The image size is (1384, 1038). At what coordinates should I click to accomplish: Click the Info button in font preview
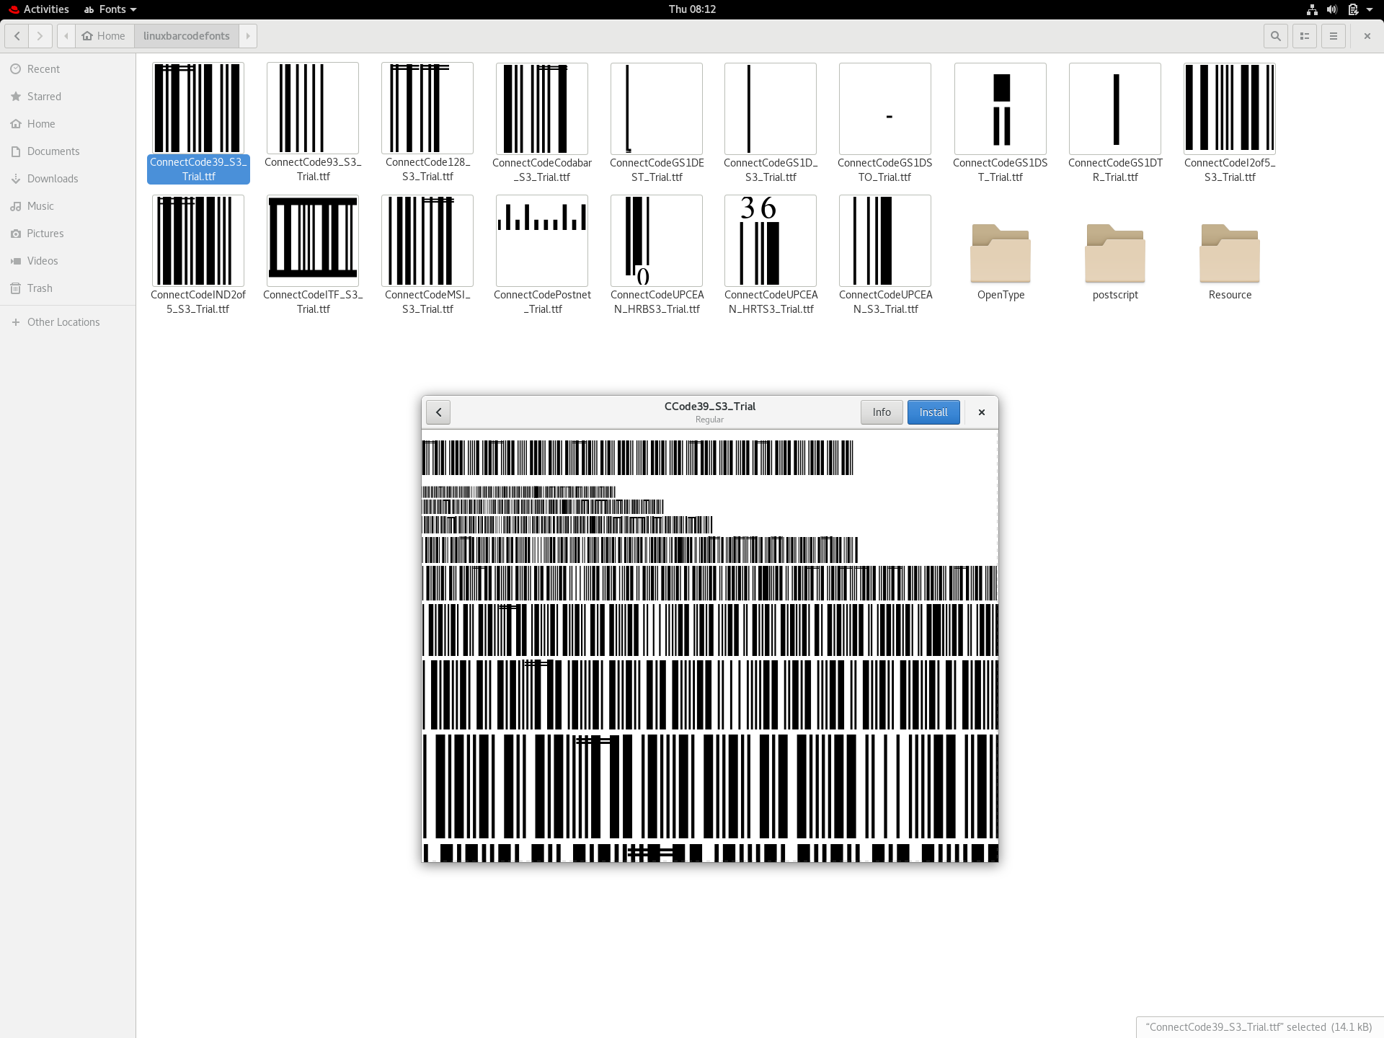pyautogui.click(x=881, y=412)
